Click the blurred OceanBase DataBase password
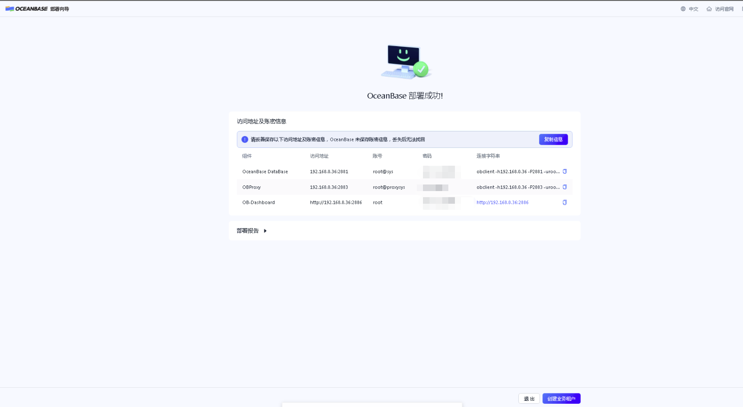 point(439,172)
